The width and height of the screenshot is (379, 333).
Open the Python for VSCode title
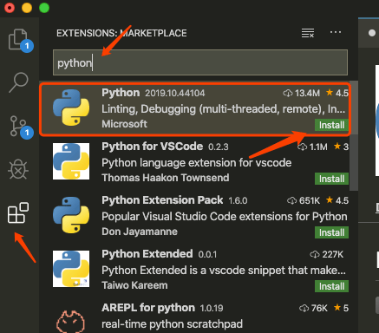152,147
